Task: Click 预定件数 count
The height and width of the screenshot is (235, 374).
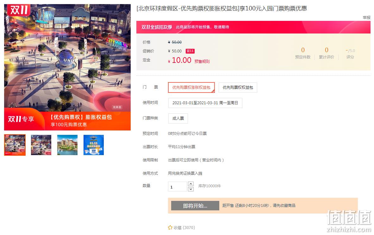Action: pos(303,57)
